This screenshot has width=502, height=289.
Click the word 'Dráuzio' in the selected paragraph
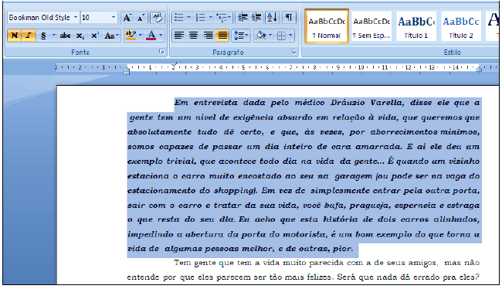point(348,103)
